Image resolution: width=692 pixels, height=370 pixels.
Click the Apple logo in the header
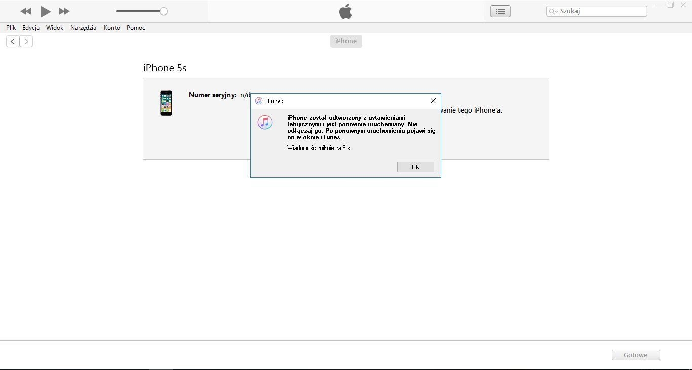coord(345,11)
